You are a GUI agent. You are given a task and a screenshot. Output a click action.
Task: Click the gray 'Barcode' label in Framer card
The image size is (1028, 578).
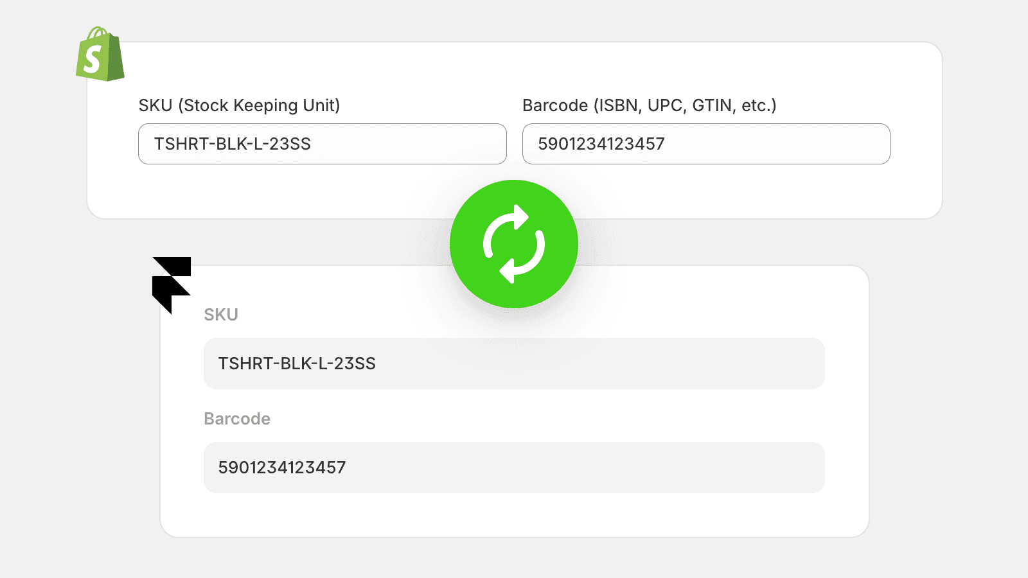pos(237,419)
